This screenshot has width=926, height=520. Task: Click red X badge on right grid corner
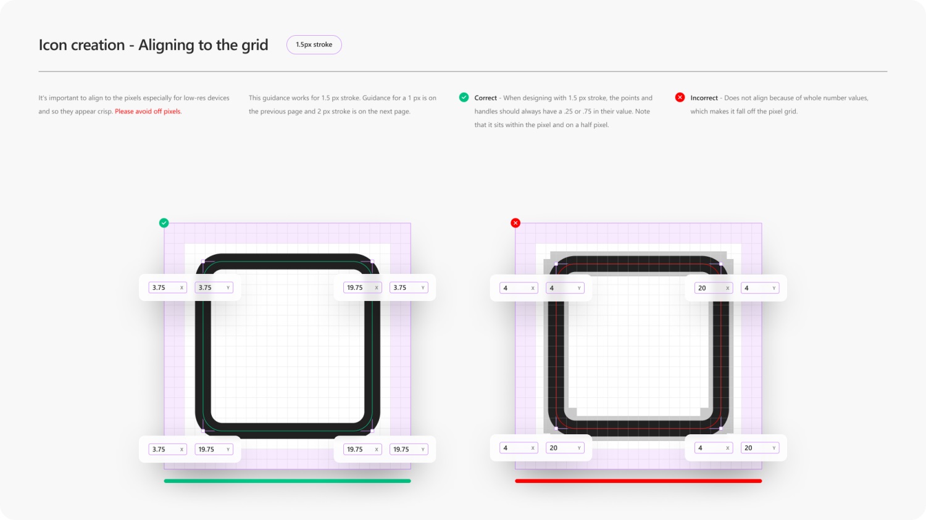[515, 223]
